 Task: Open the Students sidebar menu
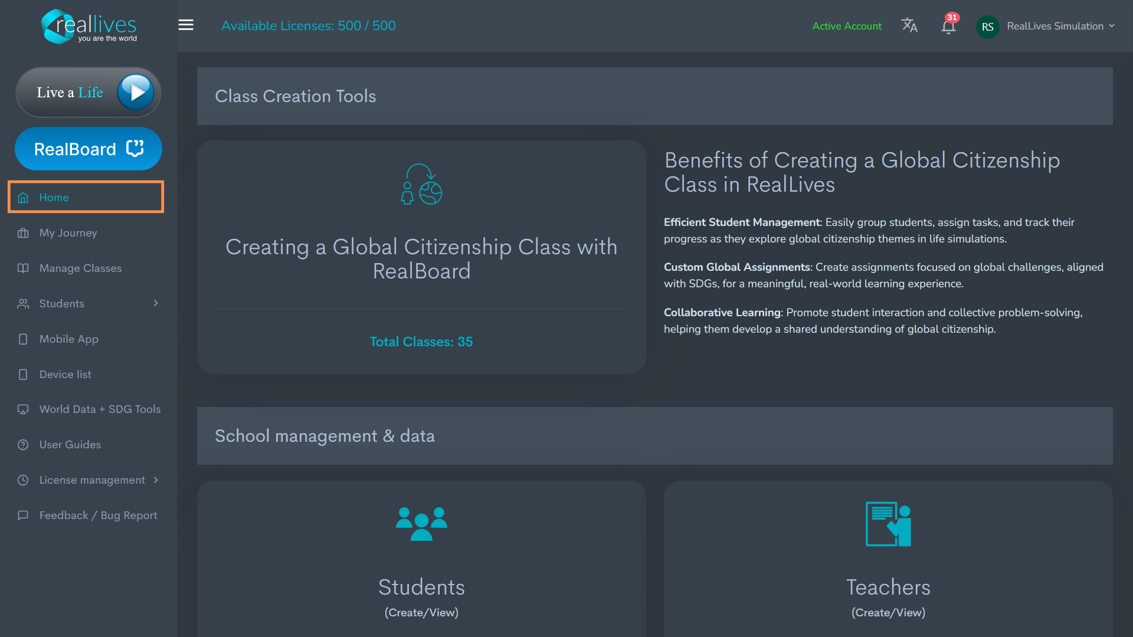click(61, 303)
